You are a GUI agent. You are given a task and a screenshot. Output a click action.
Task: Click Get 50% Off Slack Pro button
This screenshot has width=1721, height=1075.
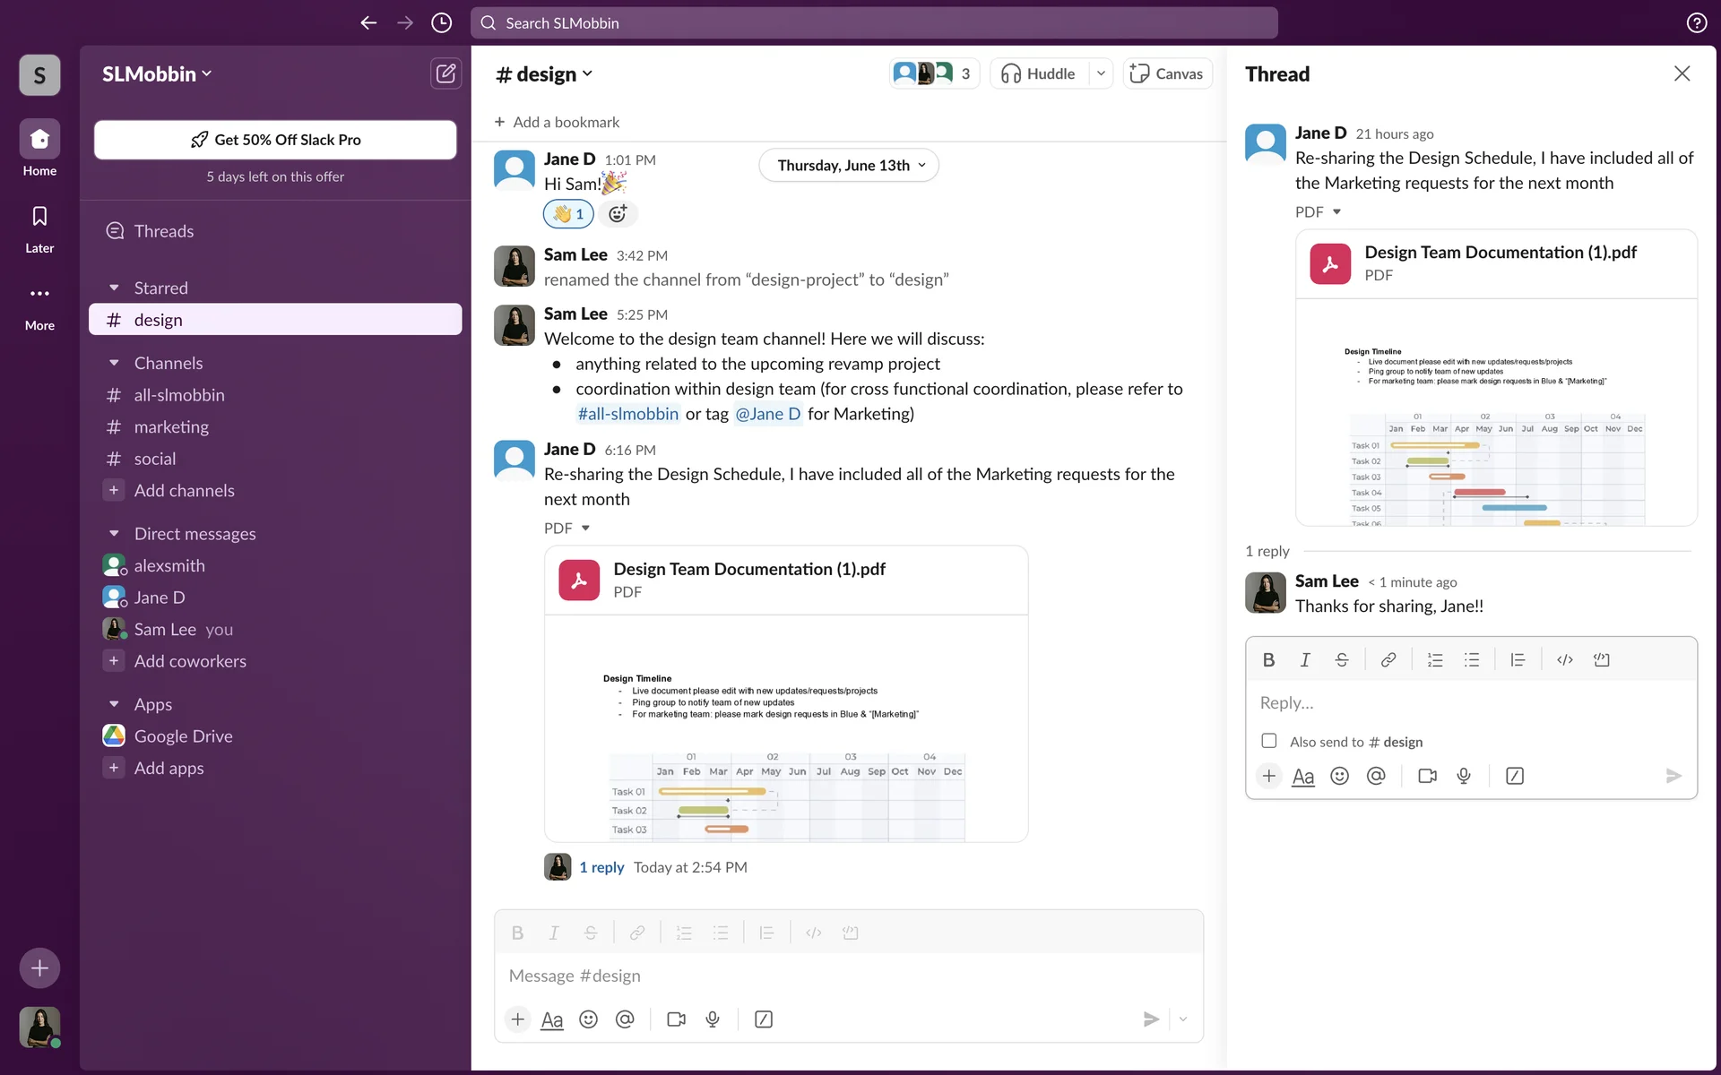coord(275,140)
